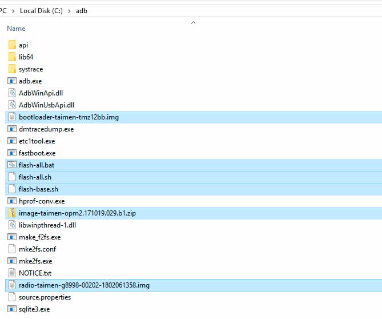Click the api folder icon
Viewport: 382px width, 319px height.
(12, 45)
